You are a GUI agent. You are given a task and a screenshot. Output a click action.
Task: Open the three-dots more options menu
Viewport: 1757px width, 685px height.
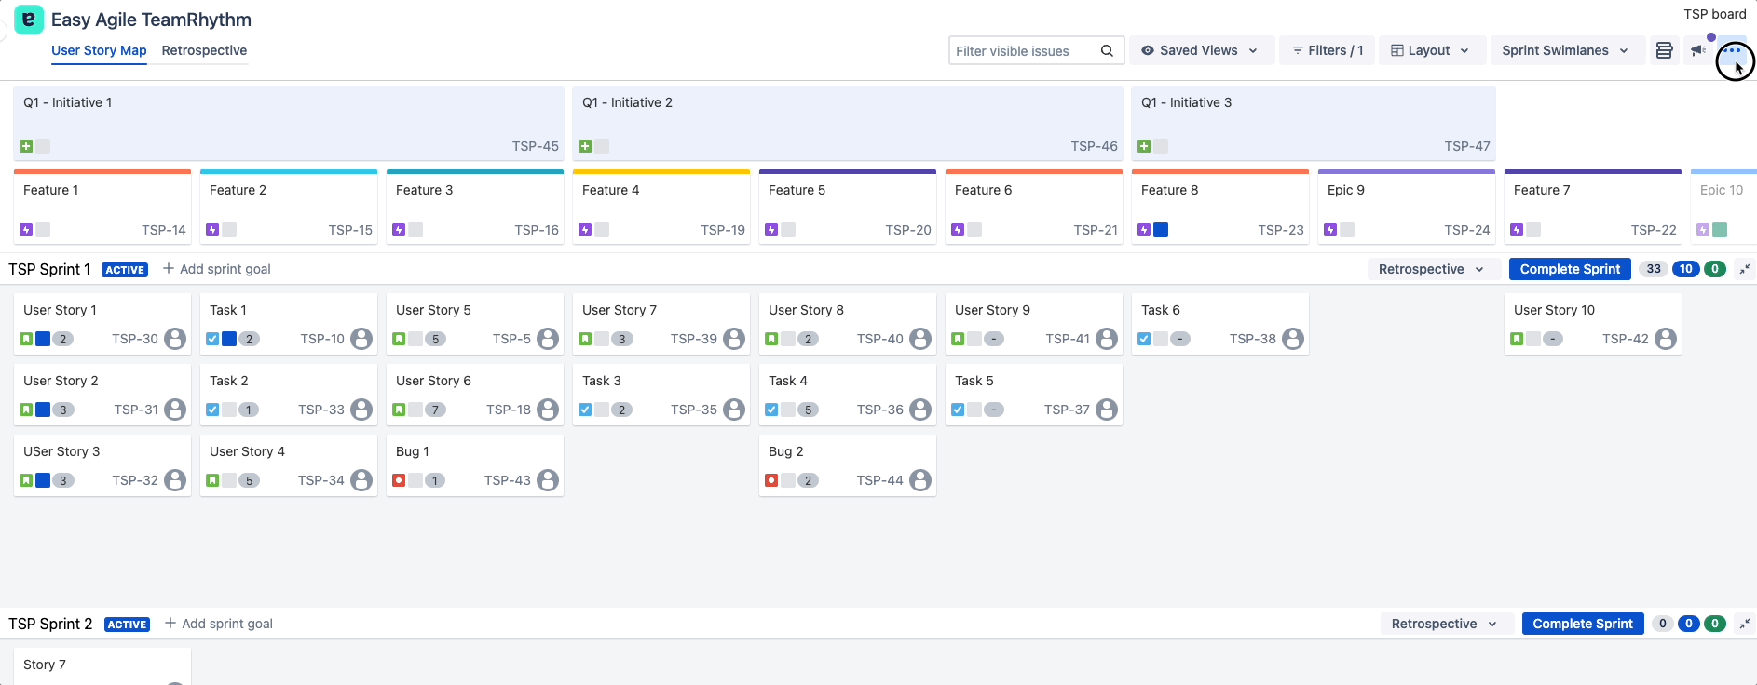pos(1732,51)
